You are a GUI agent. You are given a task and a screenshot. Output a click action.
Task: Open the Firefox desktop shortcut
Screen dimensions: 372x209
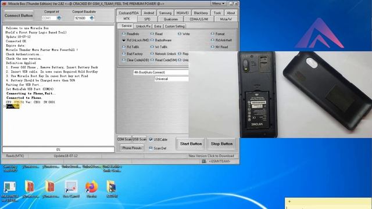point(92,189)
